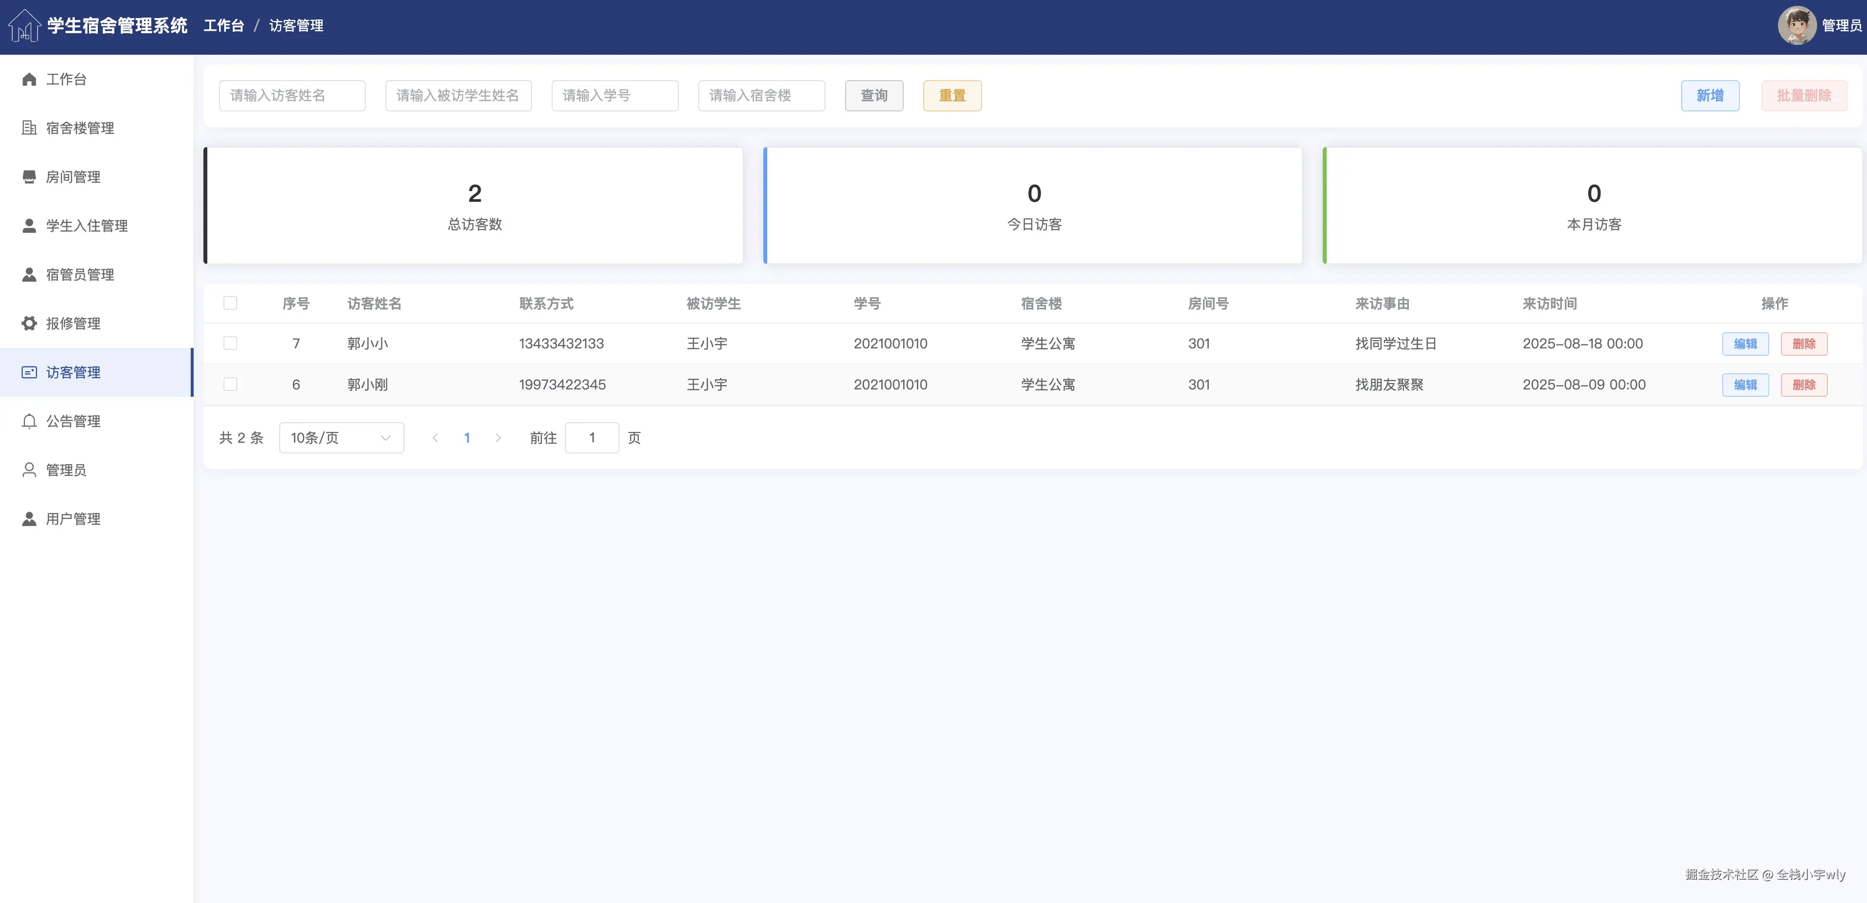Click the building icon for 宿舍楼管理

(x=29, y=128)
